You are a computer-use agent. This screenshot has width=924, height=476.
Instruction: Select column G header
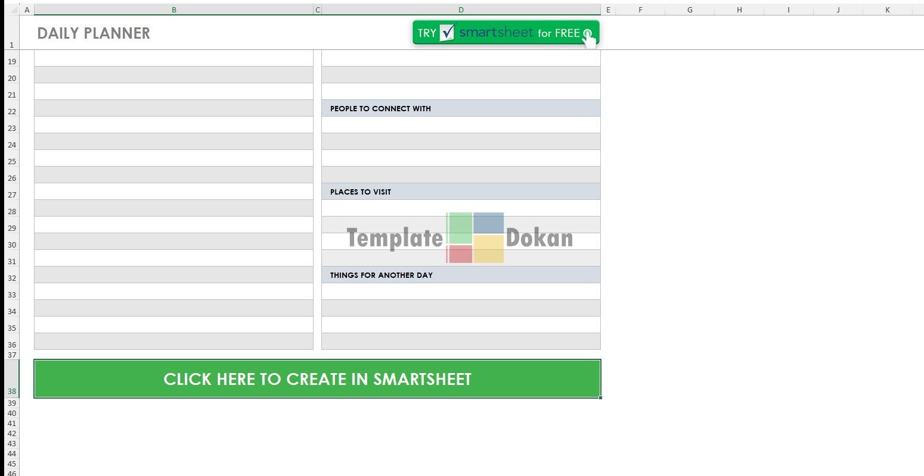(x=690, y=10)
